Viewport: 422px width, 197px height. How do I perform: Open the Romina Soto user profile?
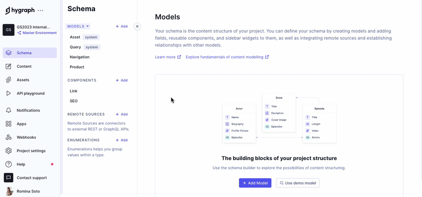pos(28,191)
